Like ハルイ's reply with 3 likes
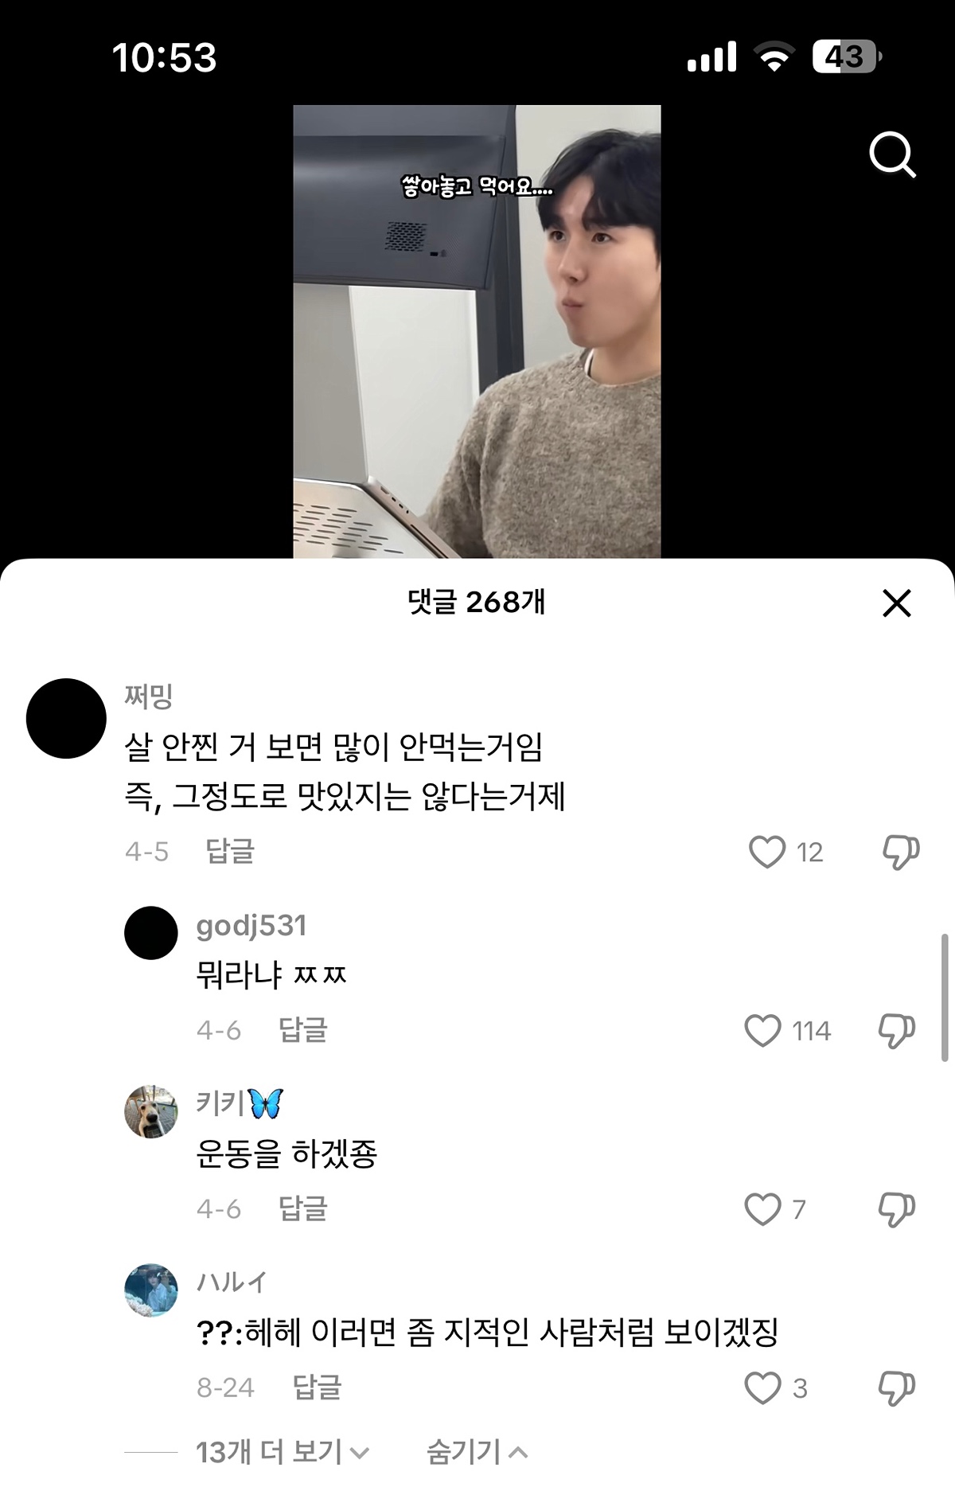This screenshot has height=1487, width=955. point(762,1387)
